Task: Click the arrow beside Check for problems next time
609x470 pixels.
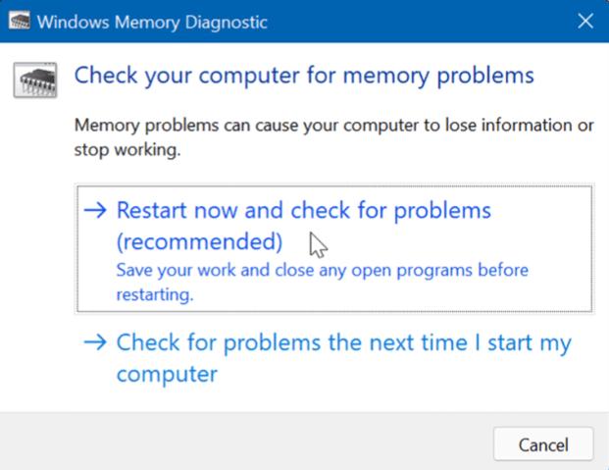Action: tap(95, 342)
